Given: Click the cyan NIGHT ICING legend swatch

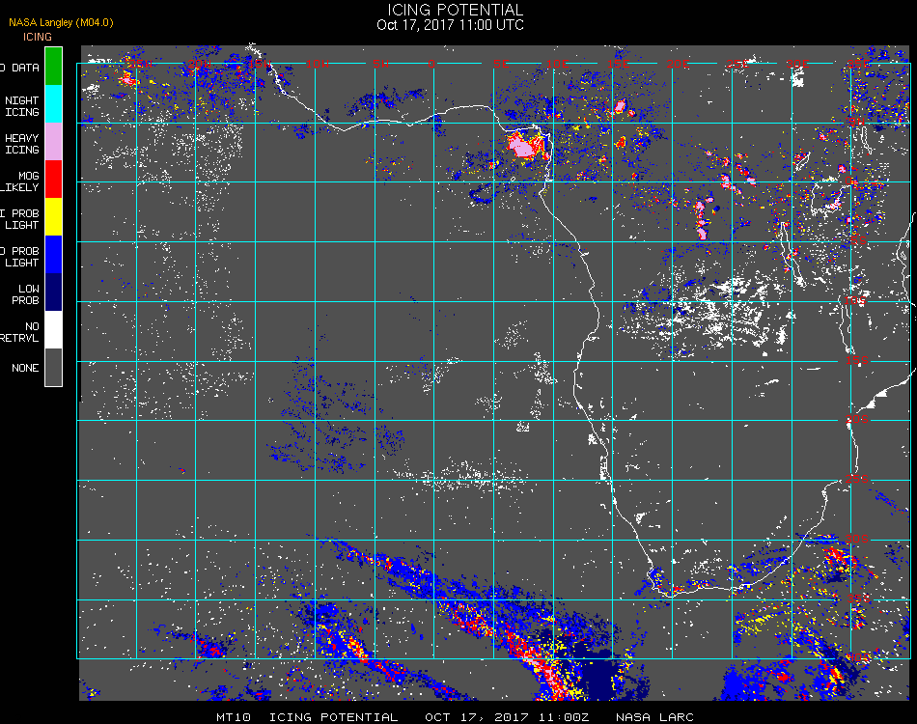Looking at the screenshot, I should (x=53, y=103).
